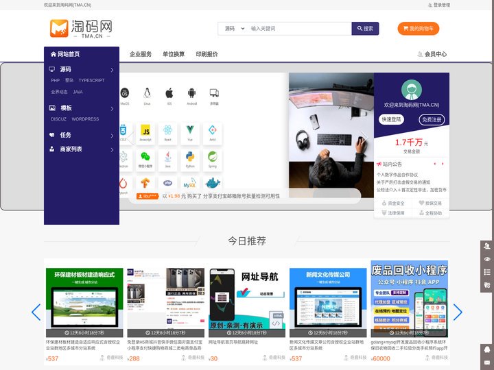Viewport: 494px width, 370px height.
Task: Go to next recommended items with right arrow
Action: (458, 312)
